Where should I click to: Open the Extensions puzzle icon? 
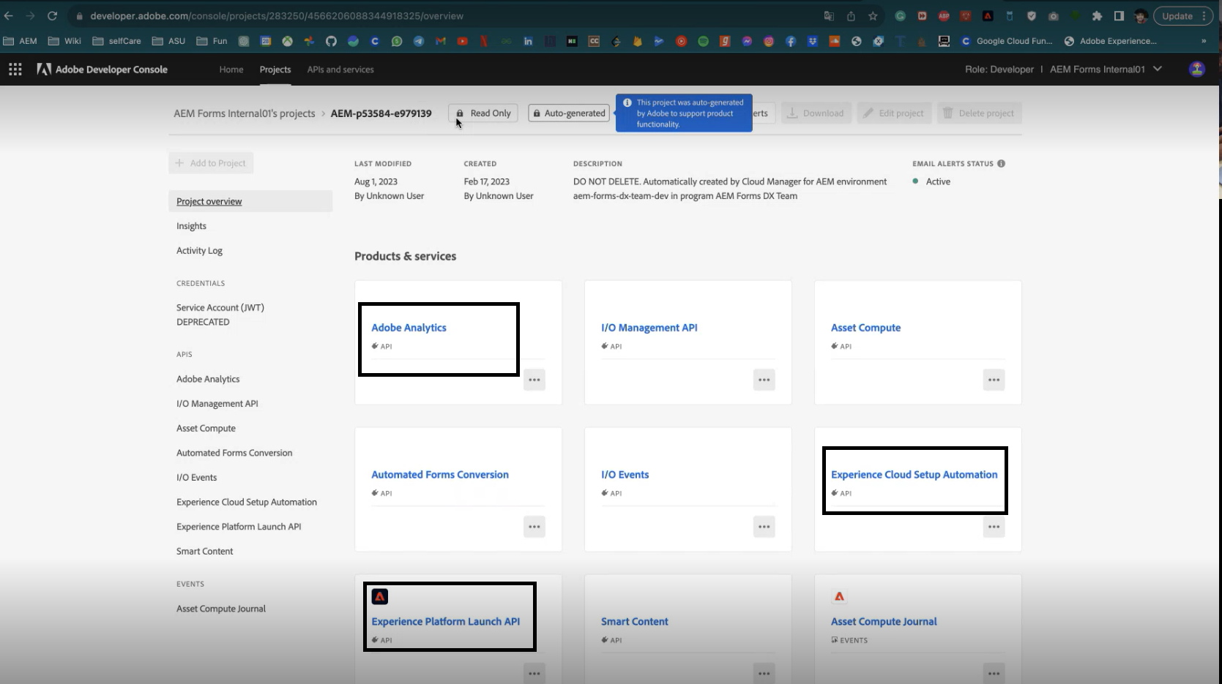(1097, 16)
